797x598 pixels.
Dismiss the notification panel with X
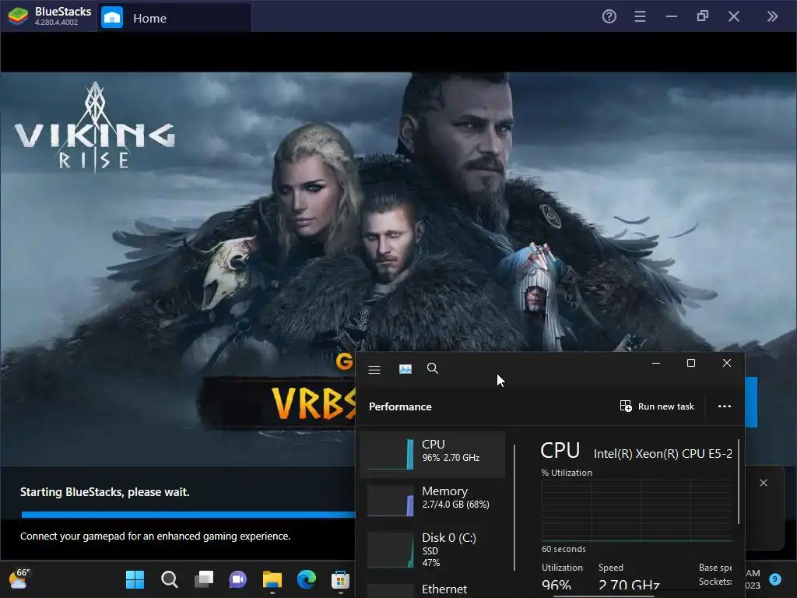tap(764, 483)
